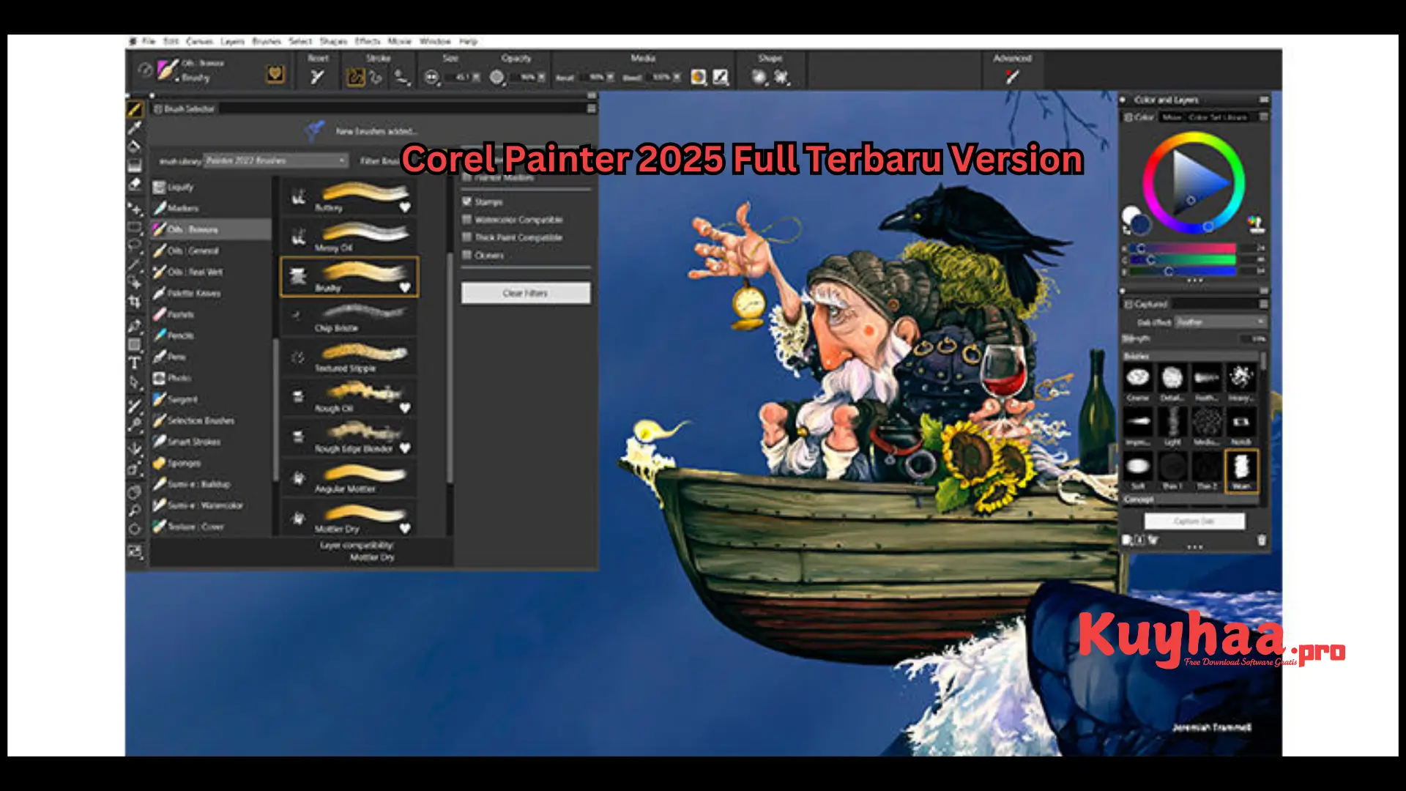Select the Eyedropper tool
This screenshot has width=1406, height=791.
click(135, 129)
